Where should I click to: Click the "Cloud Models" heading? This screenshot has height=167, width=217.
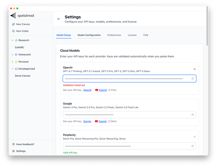coord(70,51)
